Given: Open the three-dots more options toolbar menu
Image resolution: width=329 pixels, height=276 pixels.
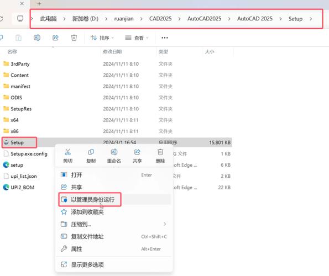Looking at the screenshot, I should click(165, 38).
